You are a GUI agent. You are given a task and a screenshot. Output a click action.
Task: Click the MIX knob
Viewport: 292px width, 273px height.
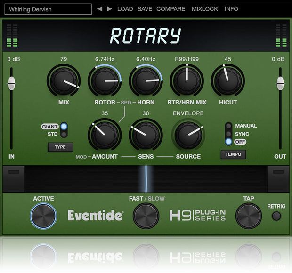point(64,80)
